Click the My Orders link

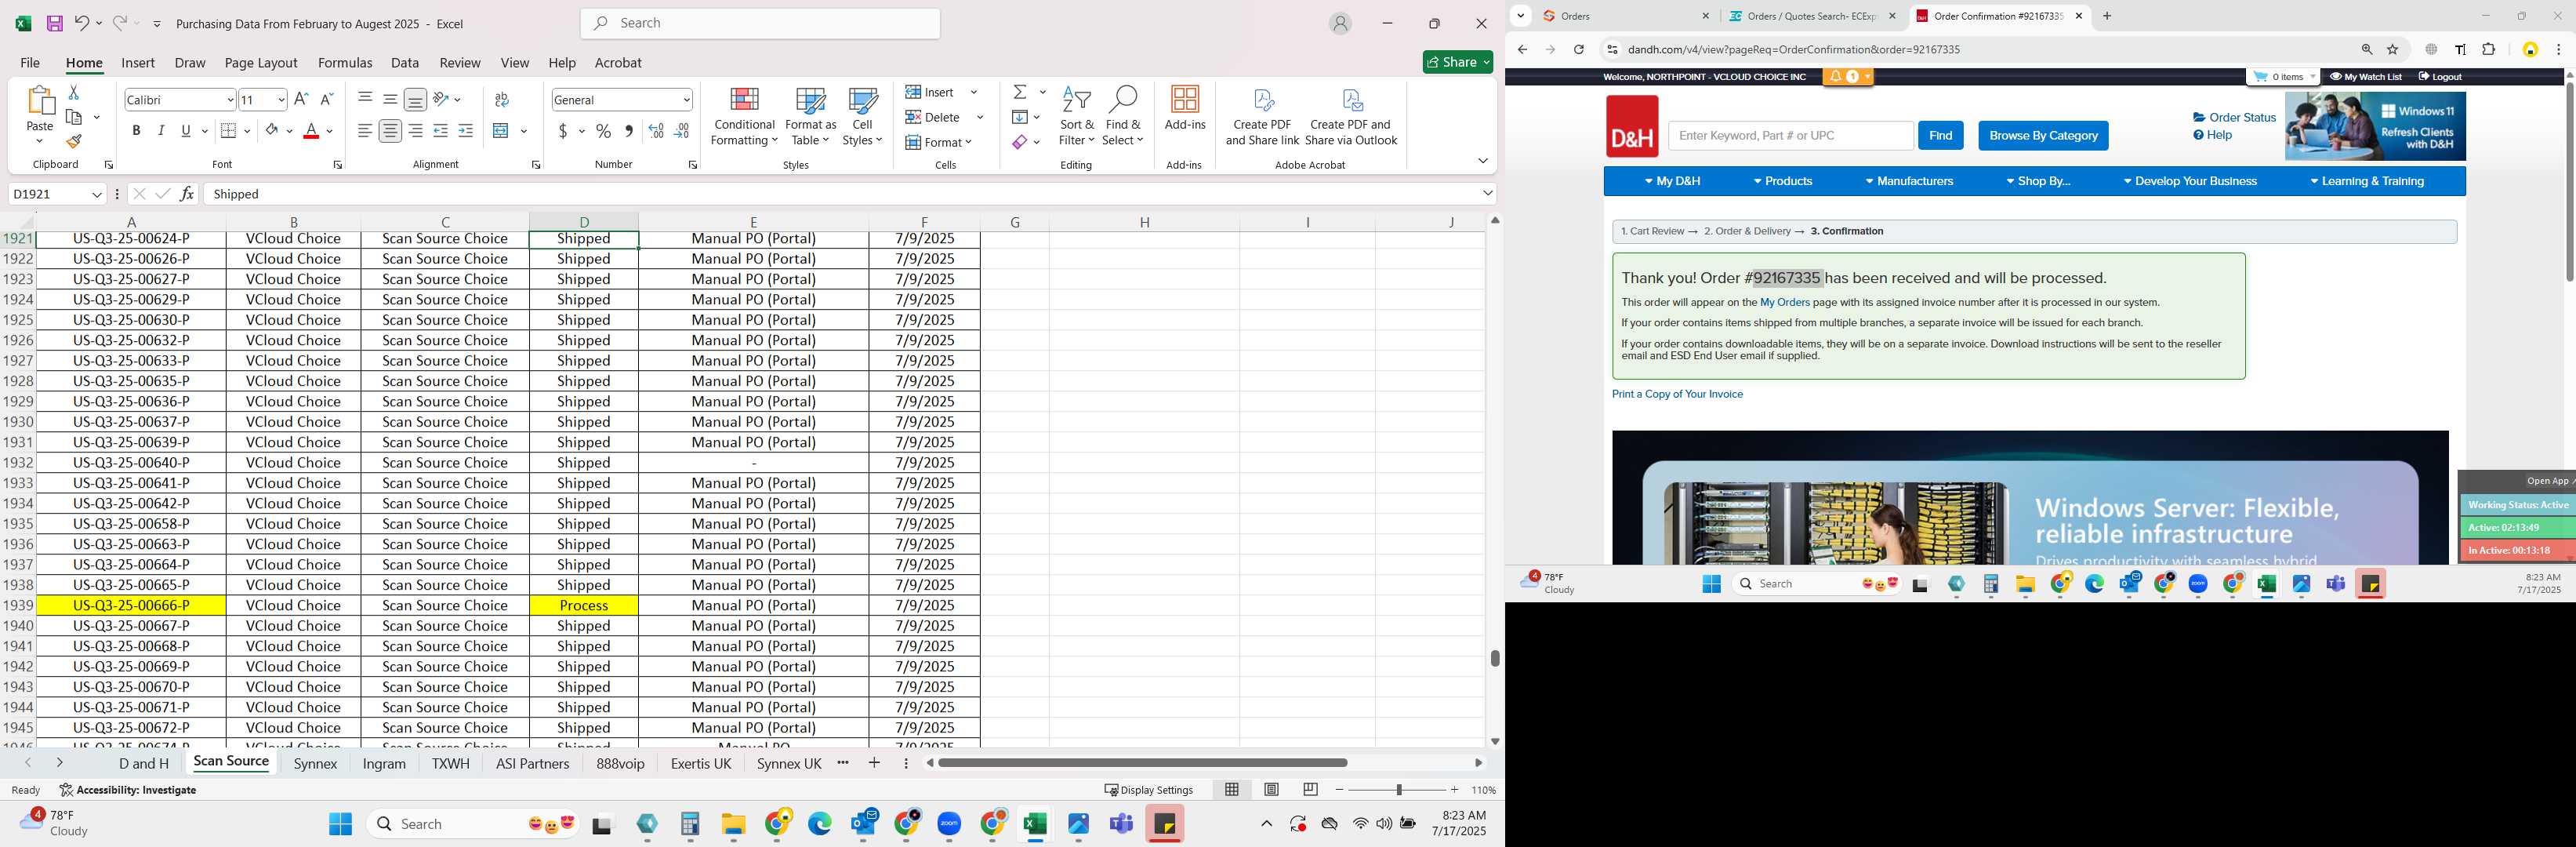(1785, 302)
